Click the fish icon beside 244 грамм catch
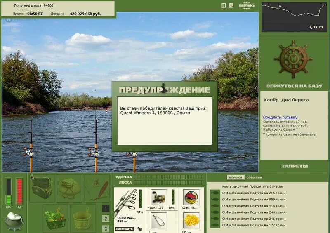330x233 pixels. 215,212
